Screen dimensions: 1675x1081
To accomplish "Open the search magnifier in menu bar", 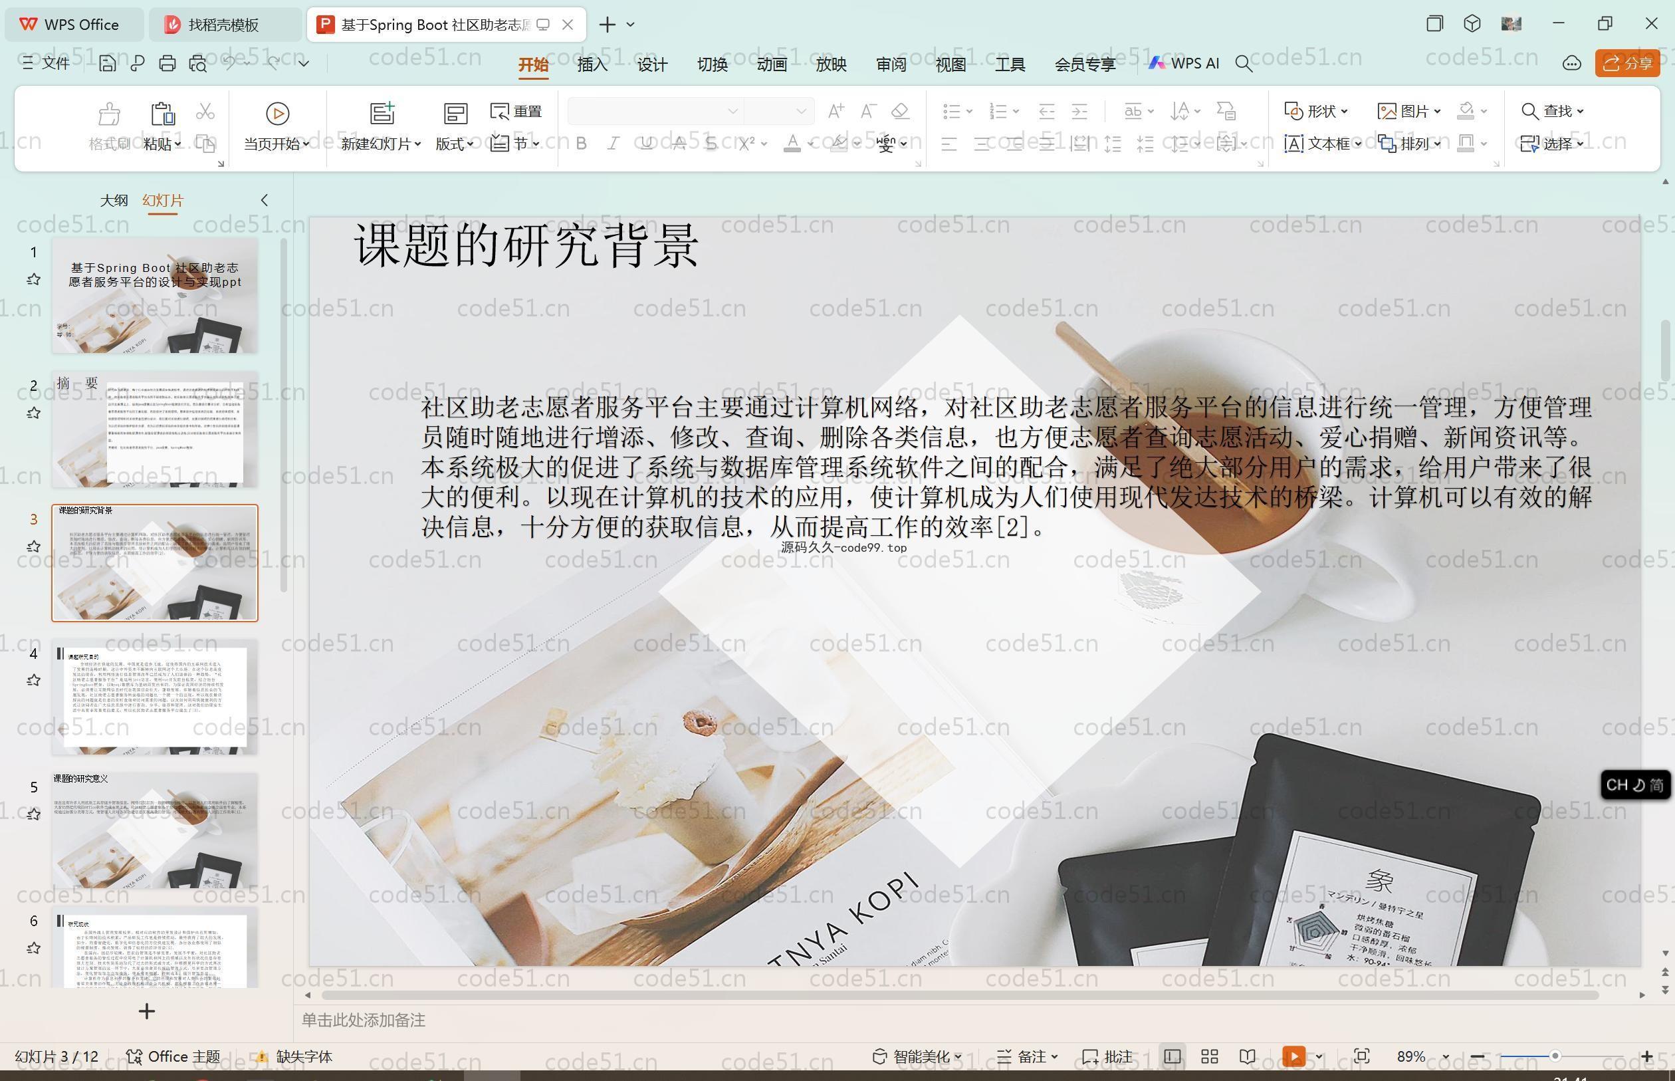I will pos(1244,64).
